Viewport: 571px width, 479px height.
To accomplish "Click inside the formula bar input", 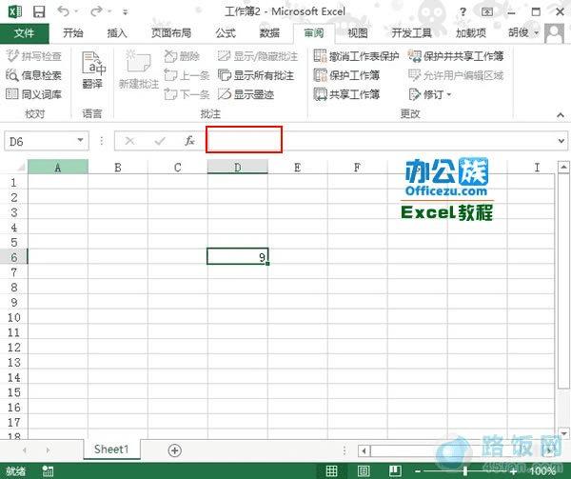I will [x=381, y=141].
